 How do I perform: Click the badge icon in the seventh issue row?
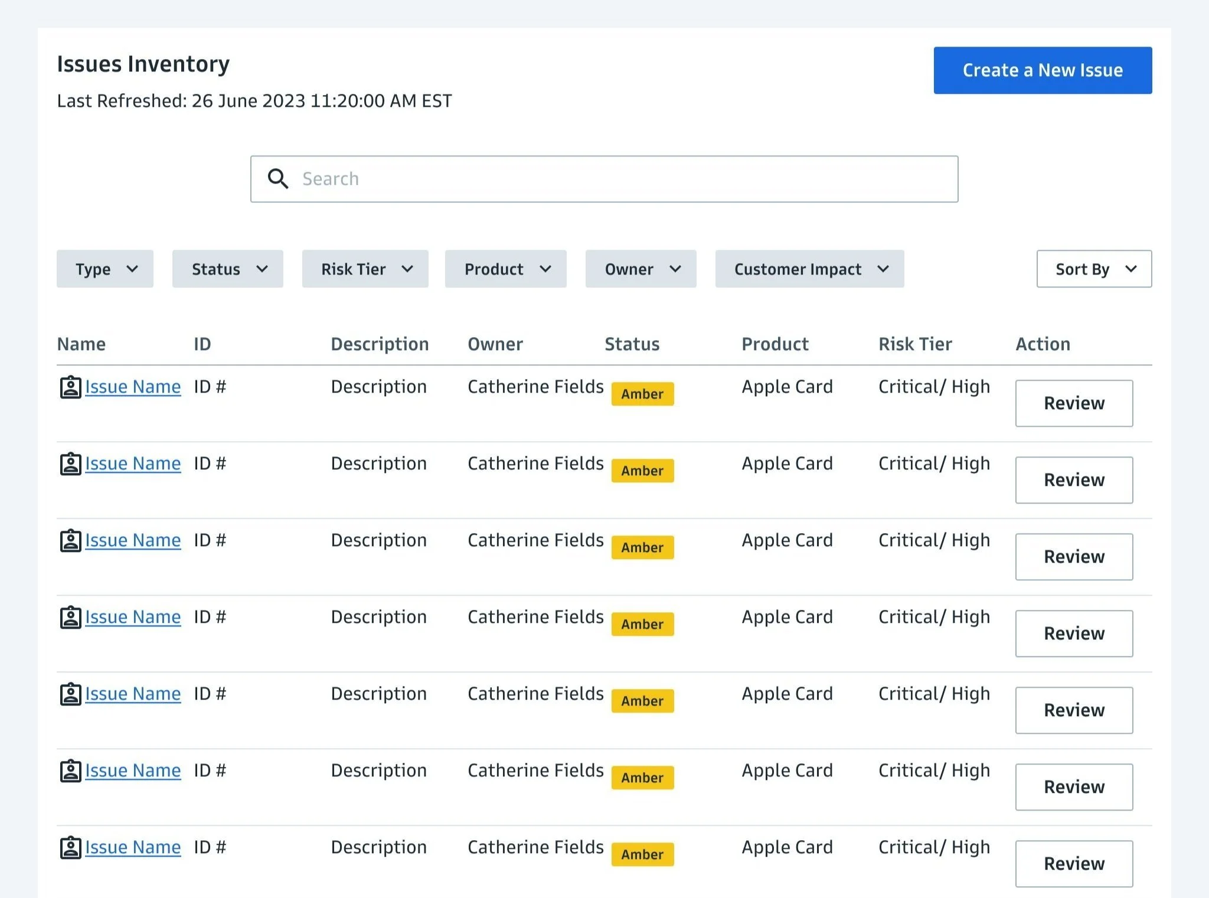pos(71,848)
